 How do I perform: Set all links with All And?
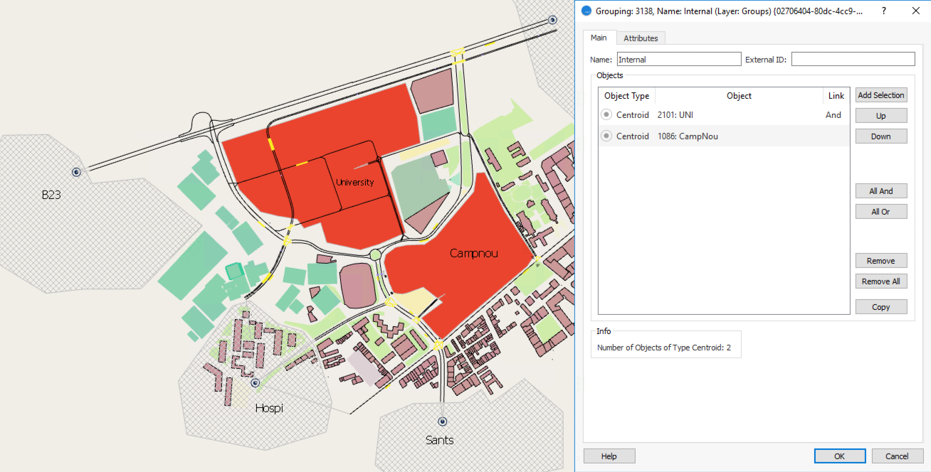[x=880, y=191]
